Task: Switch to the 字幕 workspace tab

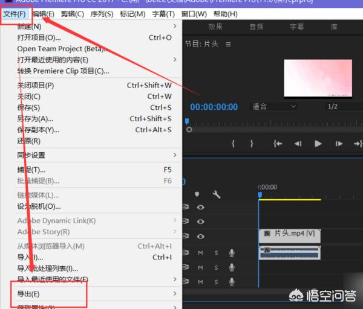Action: coord(296,27)
